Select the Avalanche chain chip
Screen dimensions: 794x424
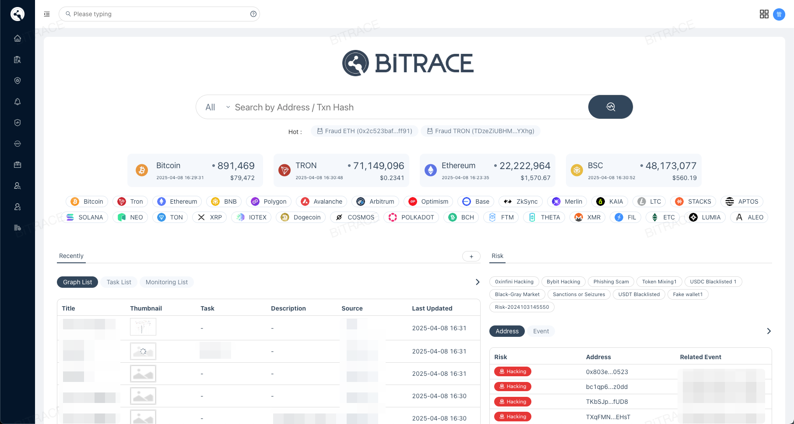[321, 201]
